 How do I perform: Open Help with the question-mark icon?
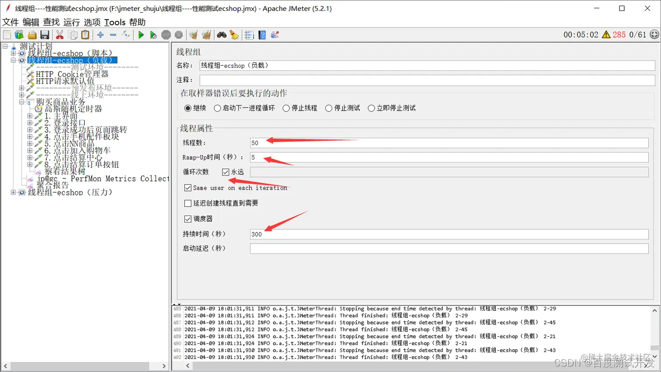pyautogui.click(x=262, y=35)
